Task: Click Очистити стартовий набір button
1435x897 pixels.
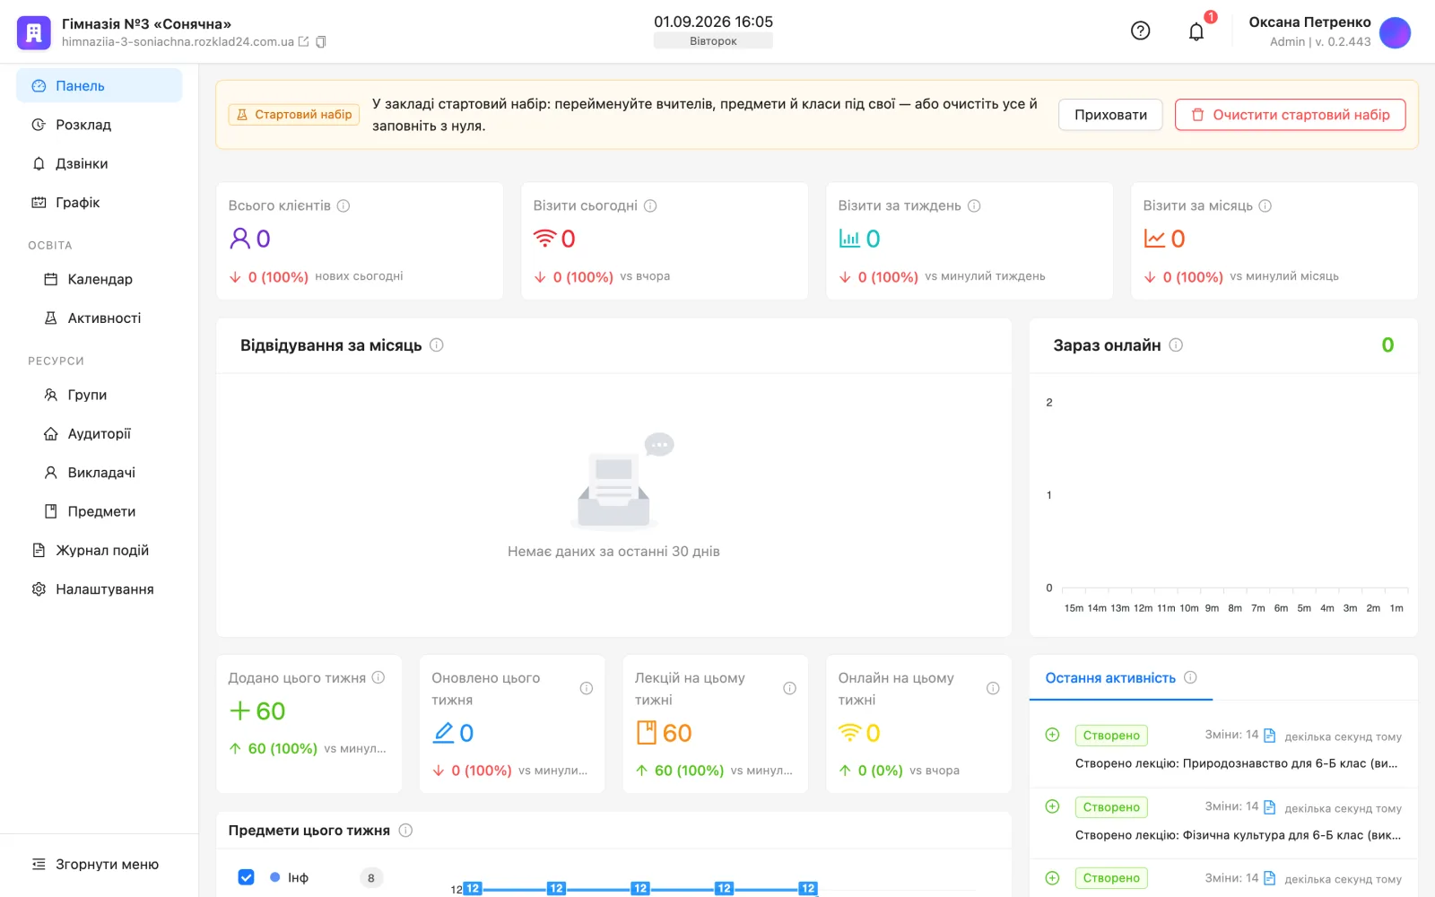Action: 1290,115
